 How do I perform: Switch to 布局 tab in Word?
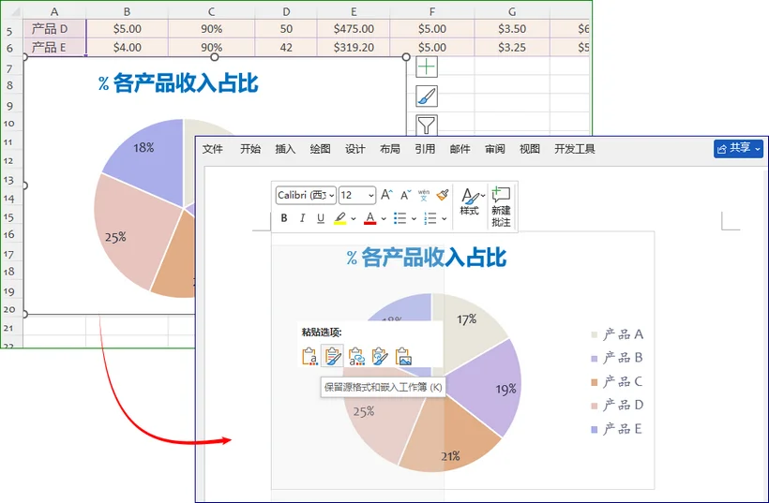click(390, 149)
